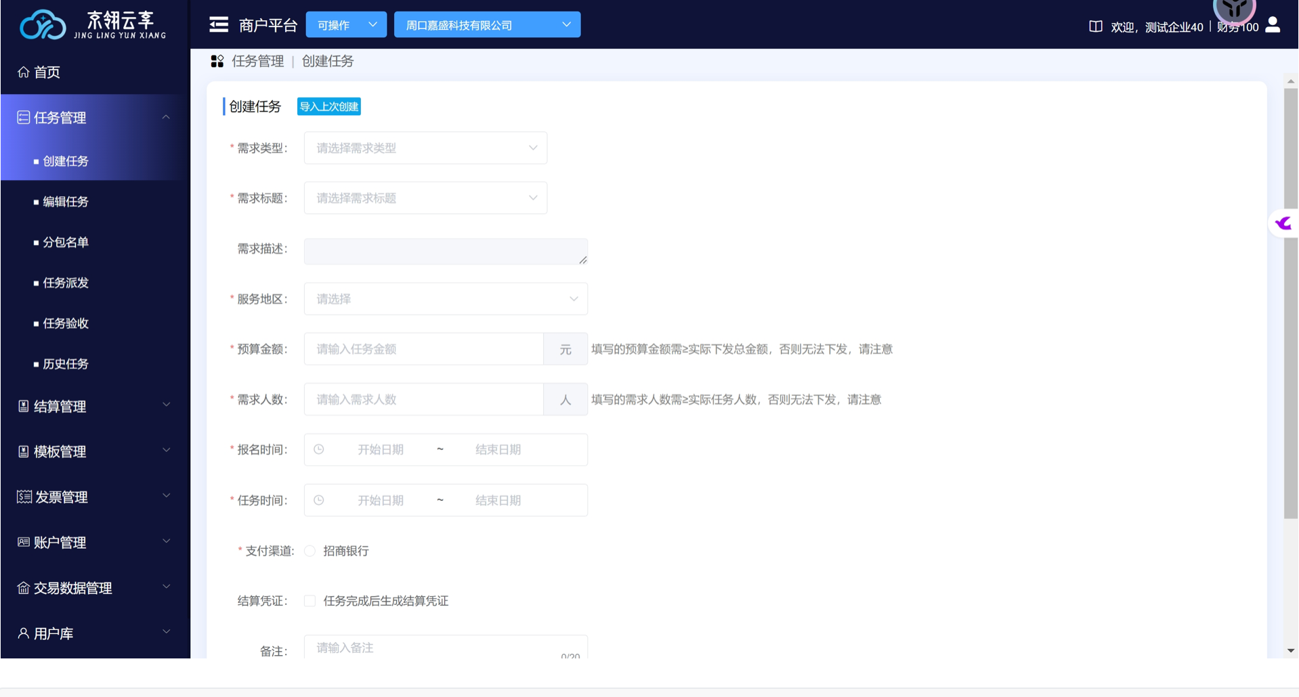Open the 周口嘉盛科技有限公司 company selector
Image resolution: width=1299 pixels, height=697 pixels.
pyautogui.click(x=487, y=25)
